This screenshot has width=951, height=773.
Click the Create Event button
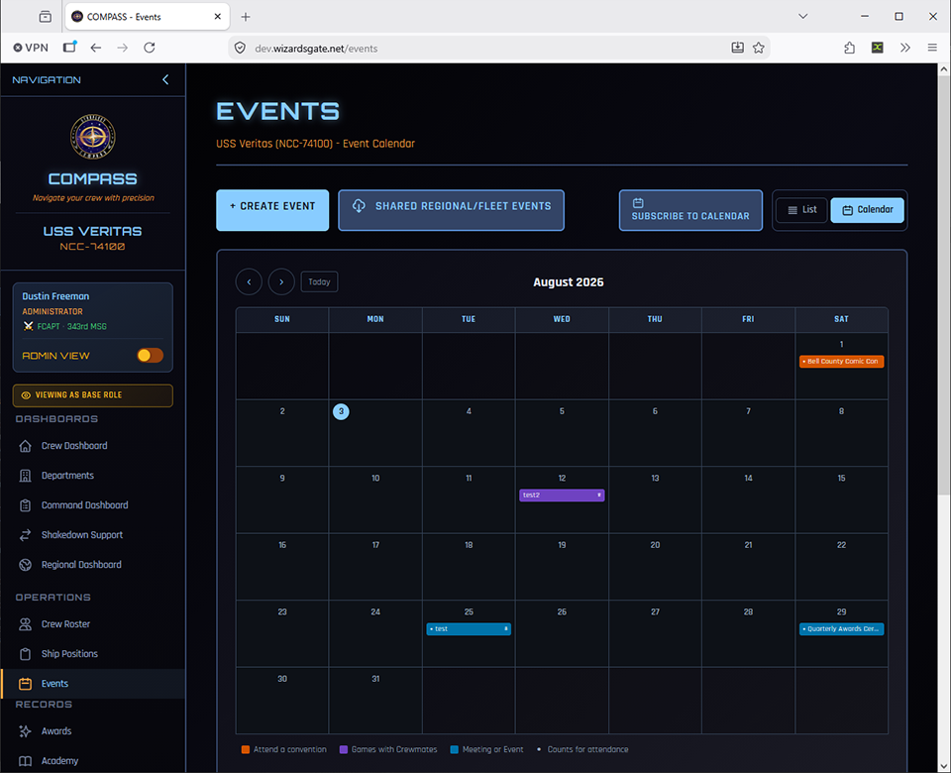click(272, 210)
